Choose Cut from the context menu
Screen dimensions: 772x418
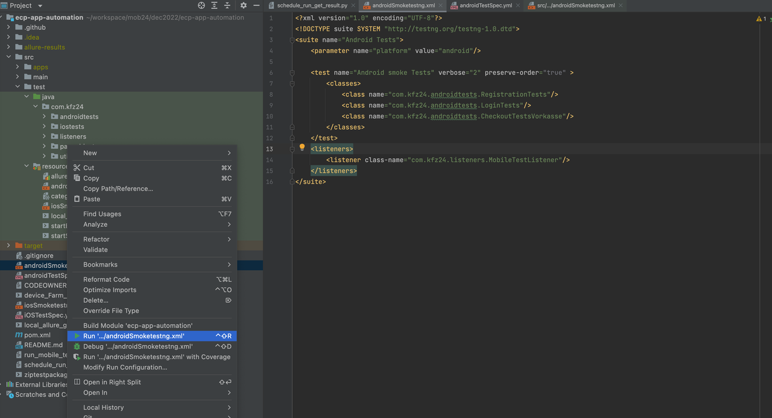tap(152, 168)
